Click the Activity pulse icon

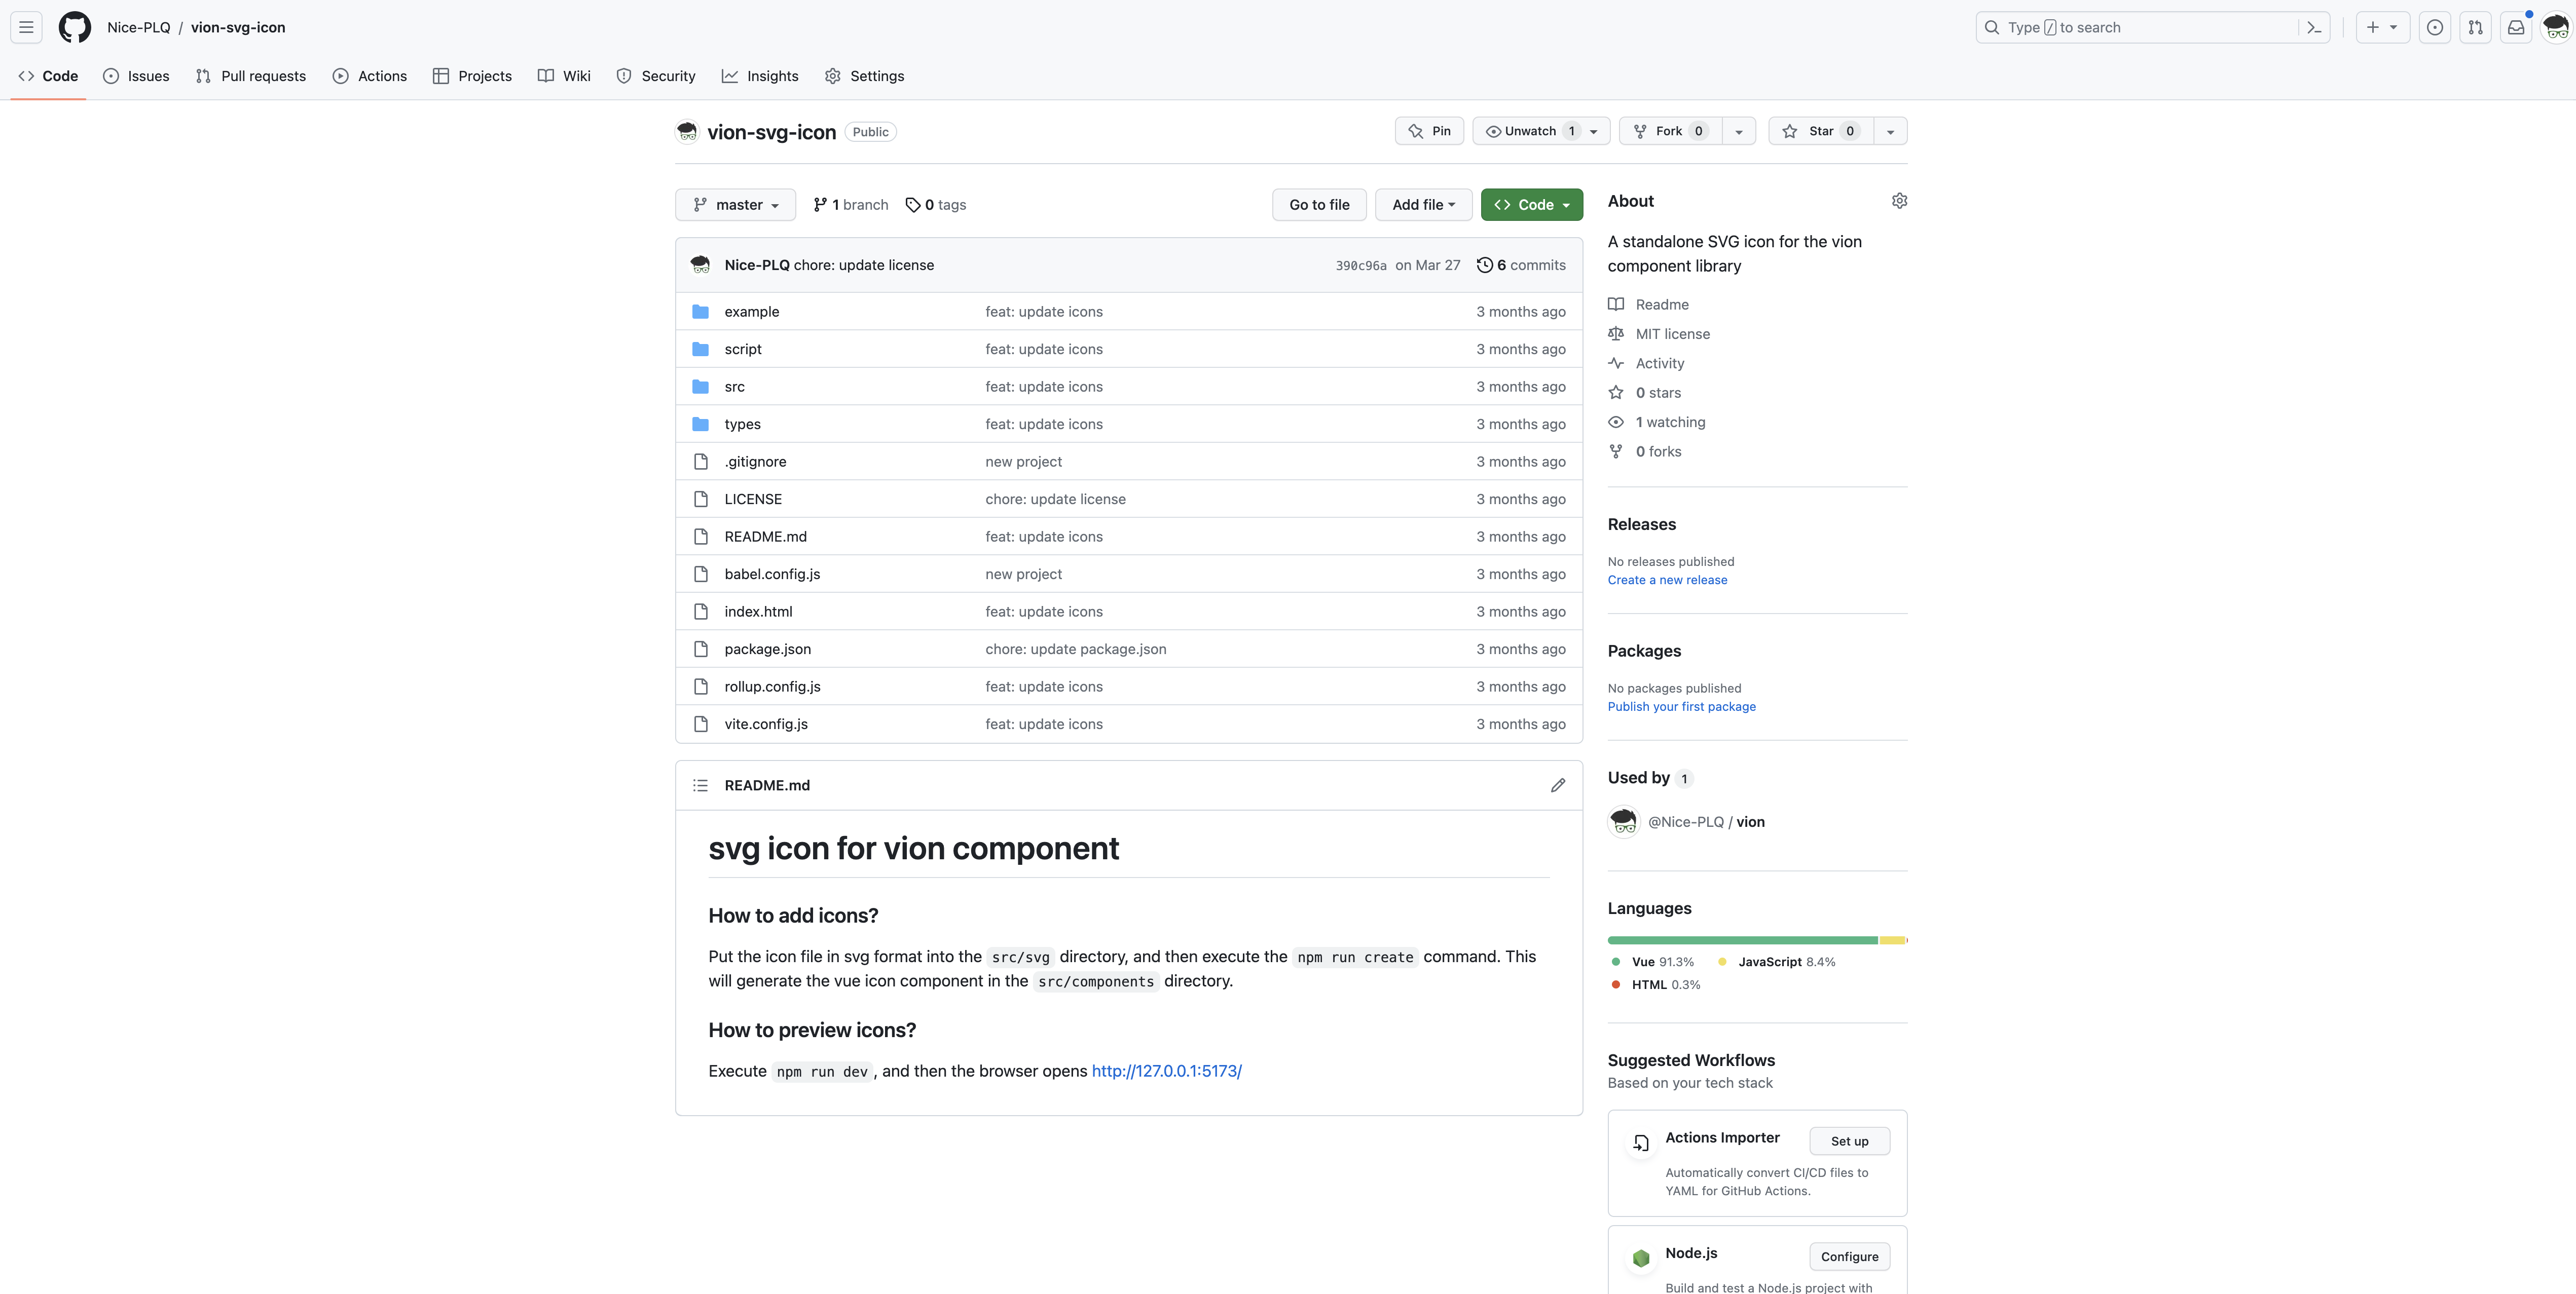pyautogui.click(x=1616, y=363)
